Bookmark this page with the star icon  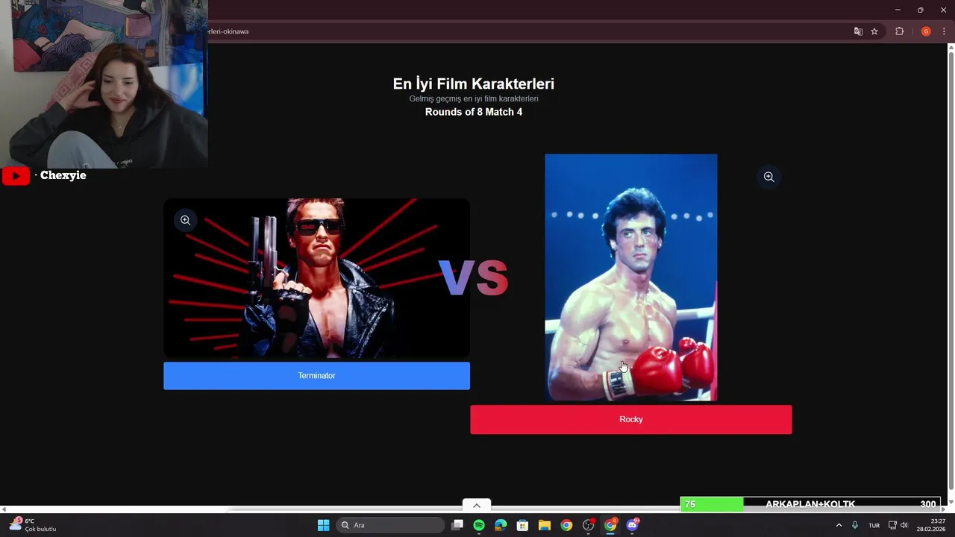coord(874,31)
